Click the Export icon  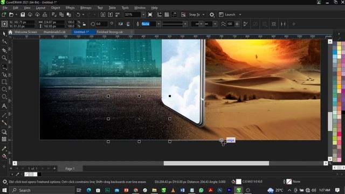coord(110,15)
